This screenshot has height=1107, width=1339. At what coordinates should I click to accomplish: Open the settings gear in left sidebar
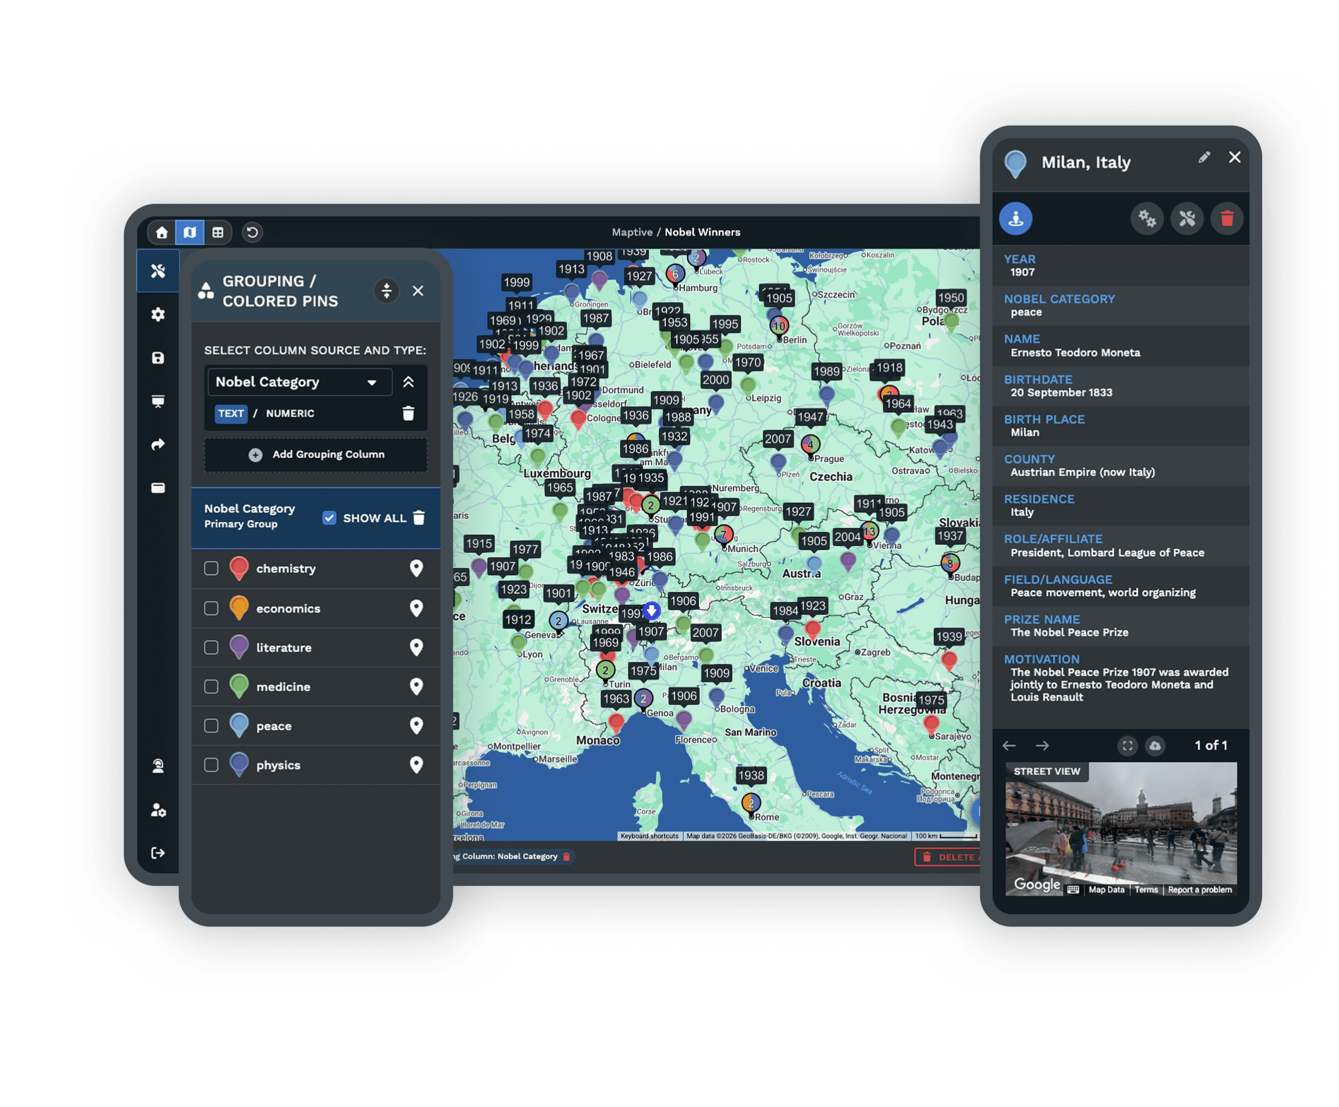point(158,314)
